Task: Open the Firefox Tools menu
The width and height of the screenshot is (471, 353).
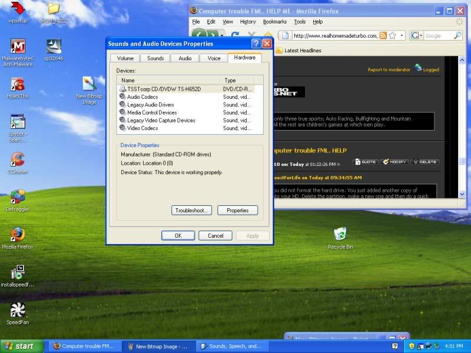Action: tap(300, 22)
